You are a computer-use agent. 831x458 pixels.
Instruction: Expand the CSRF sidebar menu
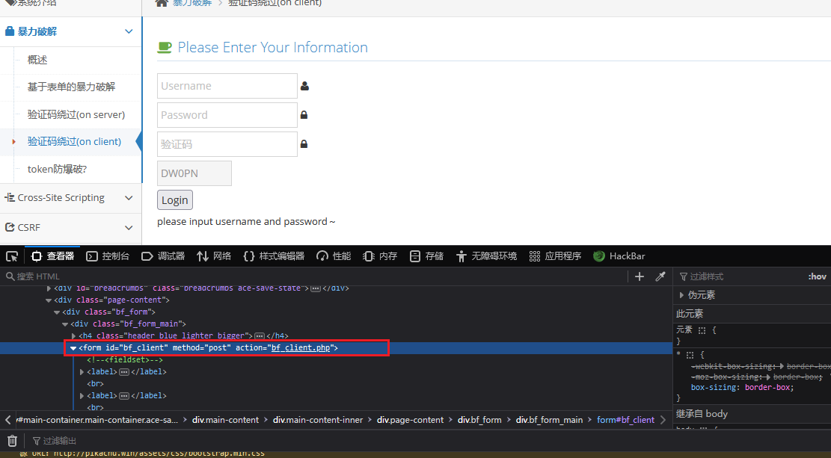[x=70, y=227]
